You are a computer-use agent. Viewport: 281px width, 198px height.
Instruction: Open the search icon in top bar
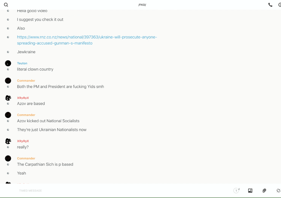(6, 5)
